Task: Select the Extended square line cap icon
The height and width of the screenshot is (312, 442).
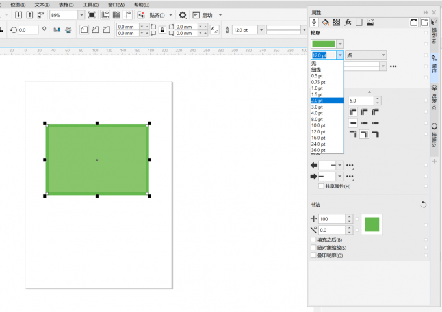Action: click(x=375, y=123)
